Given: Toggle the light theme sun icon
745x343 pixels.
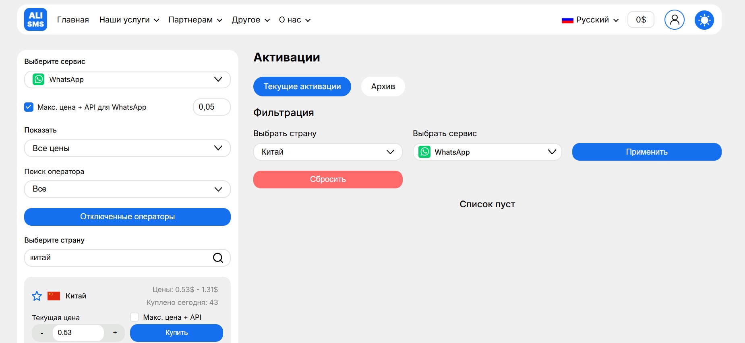Looking at the screenshot, I should [x=704, y=20].
